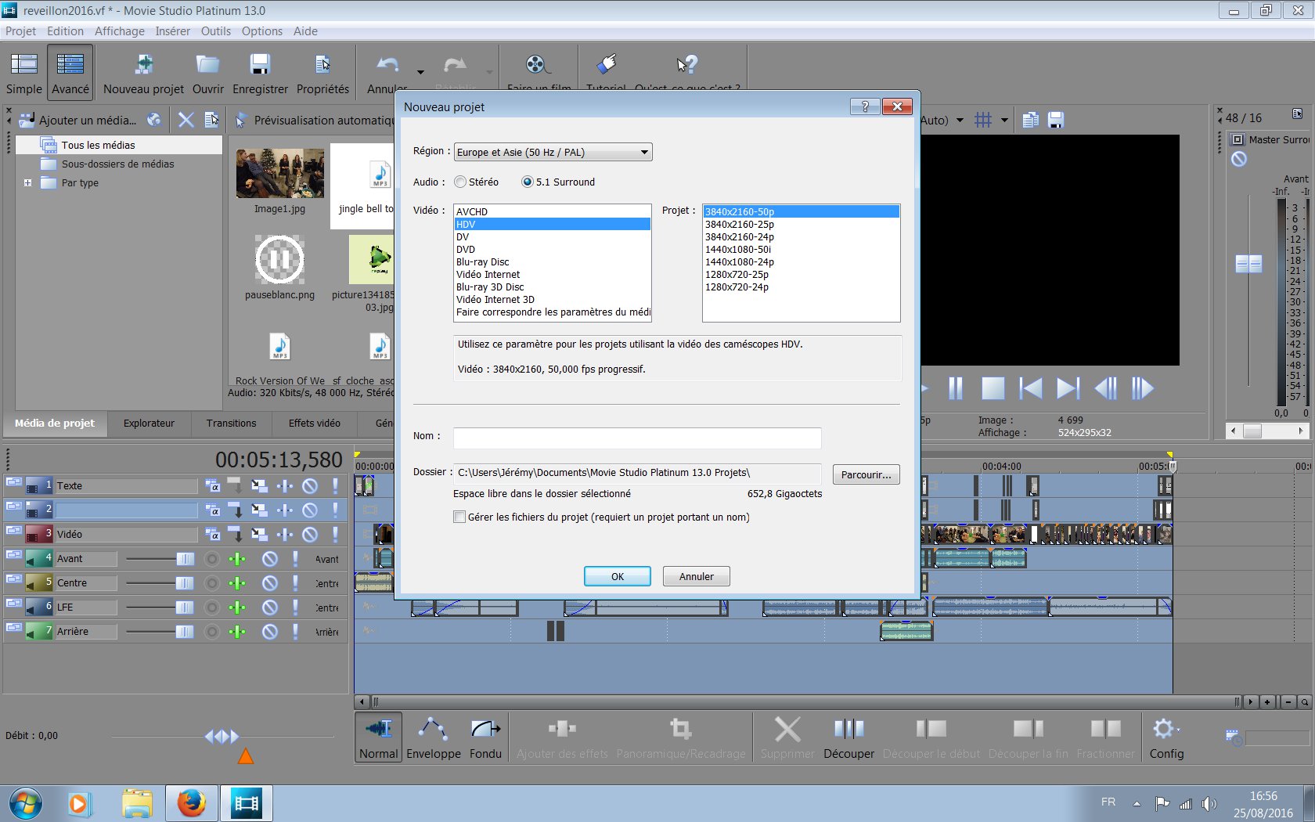The image size is (1315, 822).
Task: Jump to project start in preview
Action: tap(1030, 388)
